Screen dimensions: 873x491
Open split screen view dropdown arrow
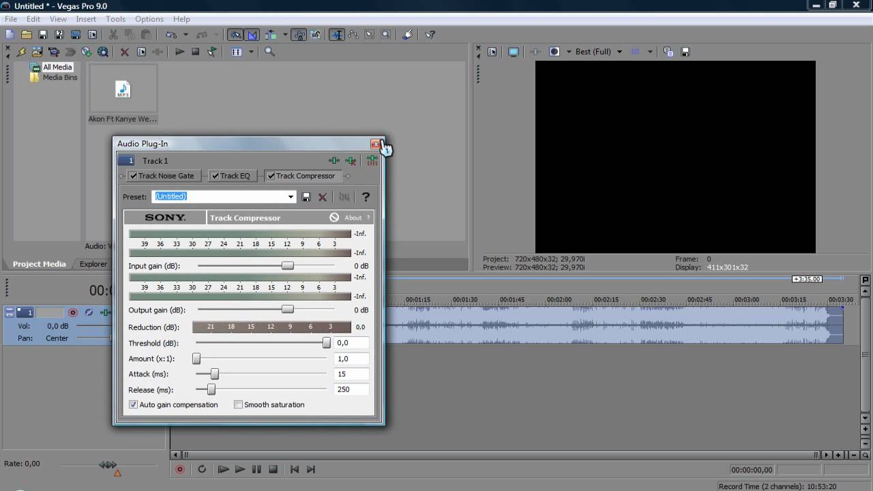569,52
